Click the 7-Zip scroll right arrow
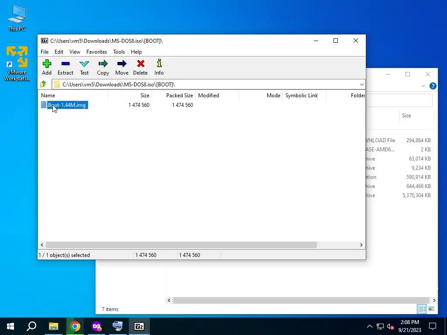The height and width of the screenshot is (335, 447). (361, 245)
